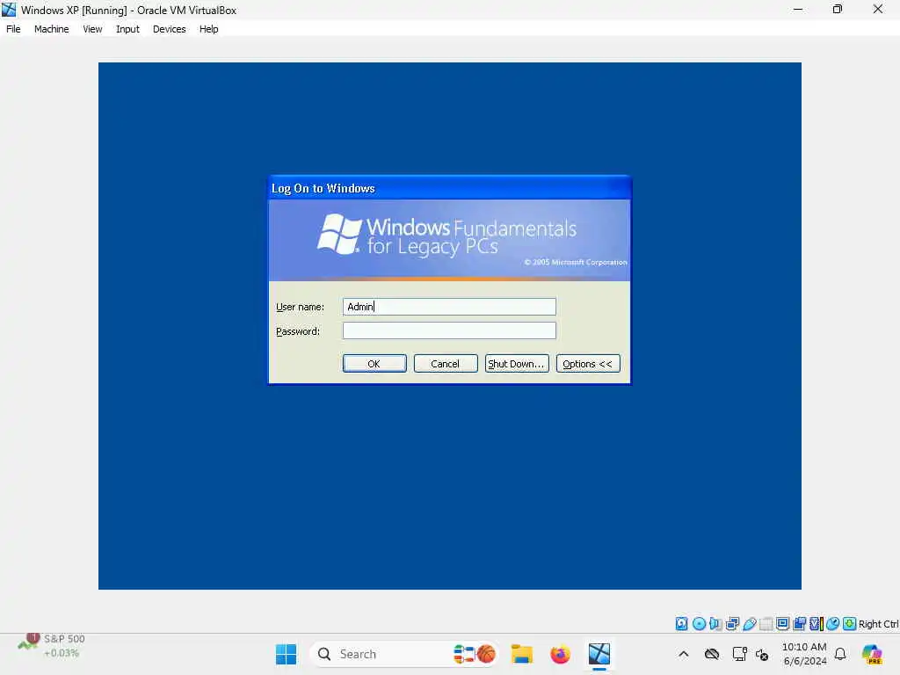Open the Help menu
This screenshot has height=675, width=900.
(x=209, y=29)
